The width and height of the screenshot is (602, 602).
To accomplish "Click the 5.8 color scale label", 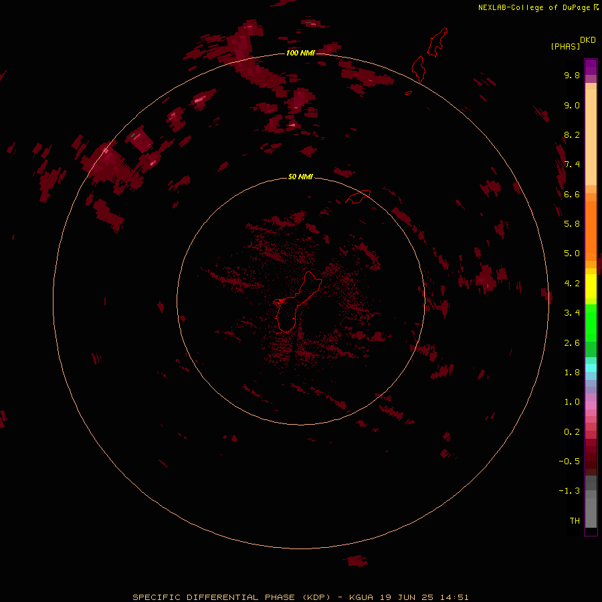I will click(x=572, y=223).
